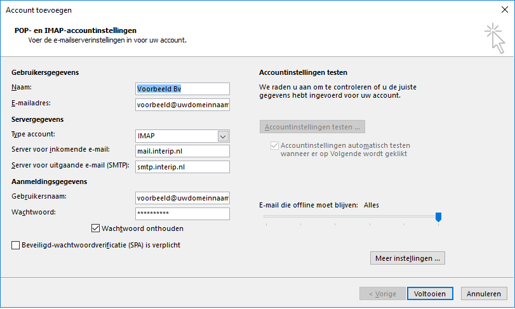The height and width of the screenshot is (309, 515).
Task: Open Meer instellingen
Action: [407, 258]
